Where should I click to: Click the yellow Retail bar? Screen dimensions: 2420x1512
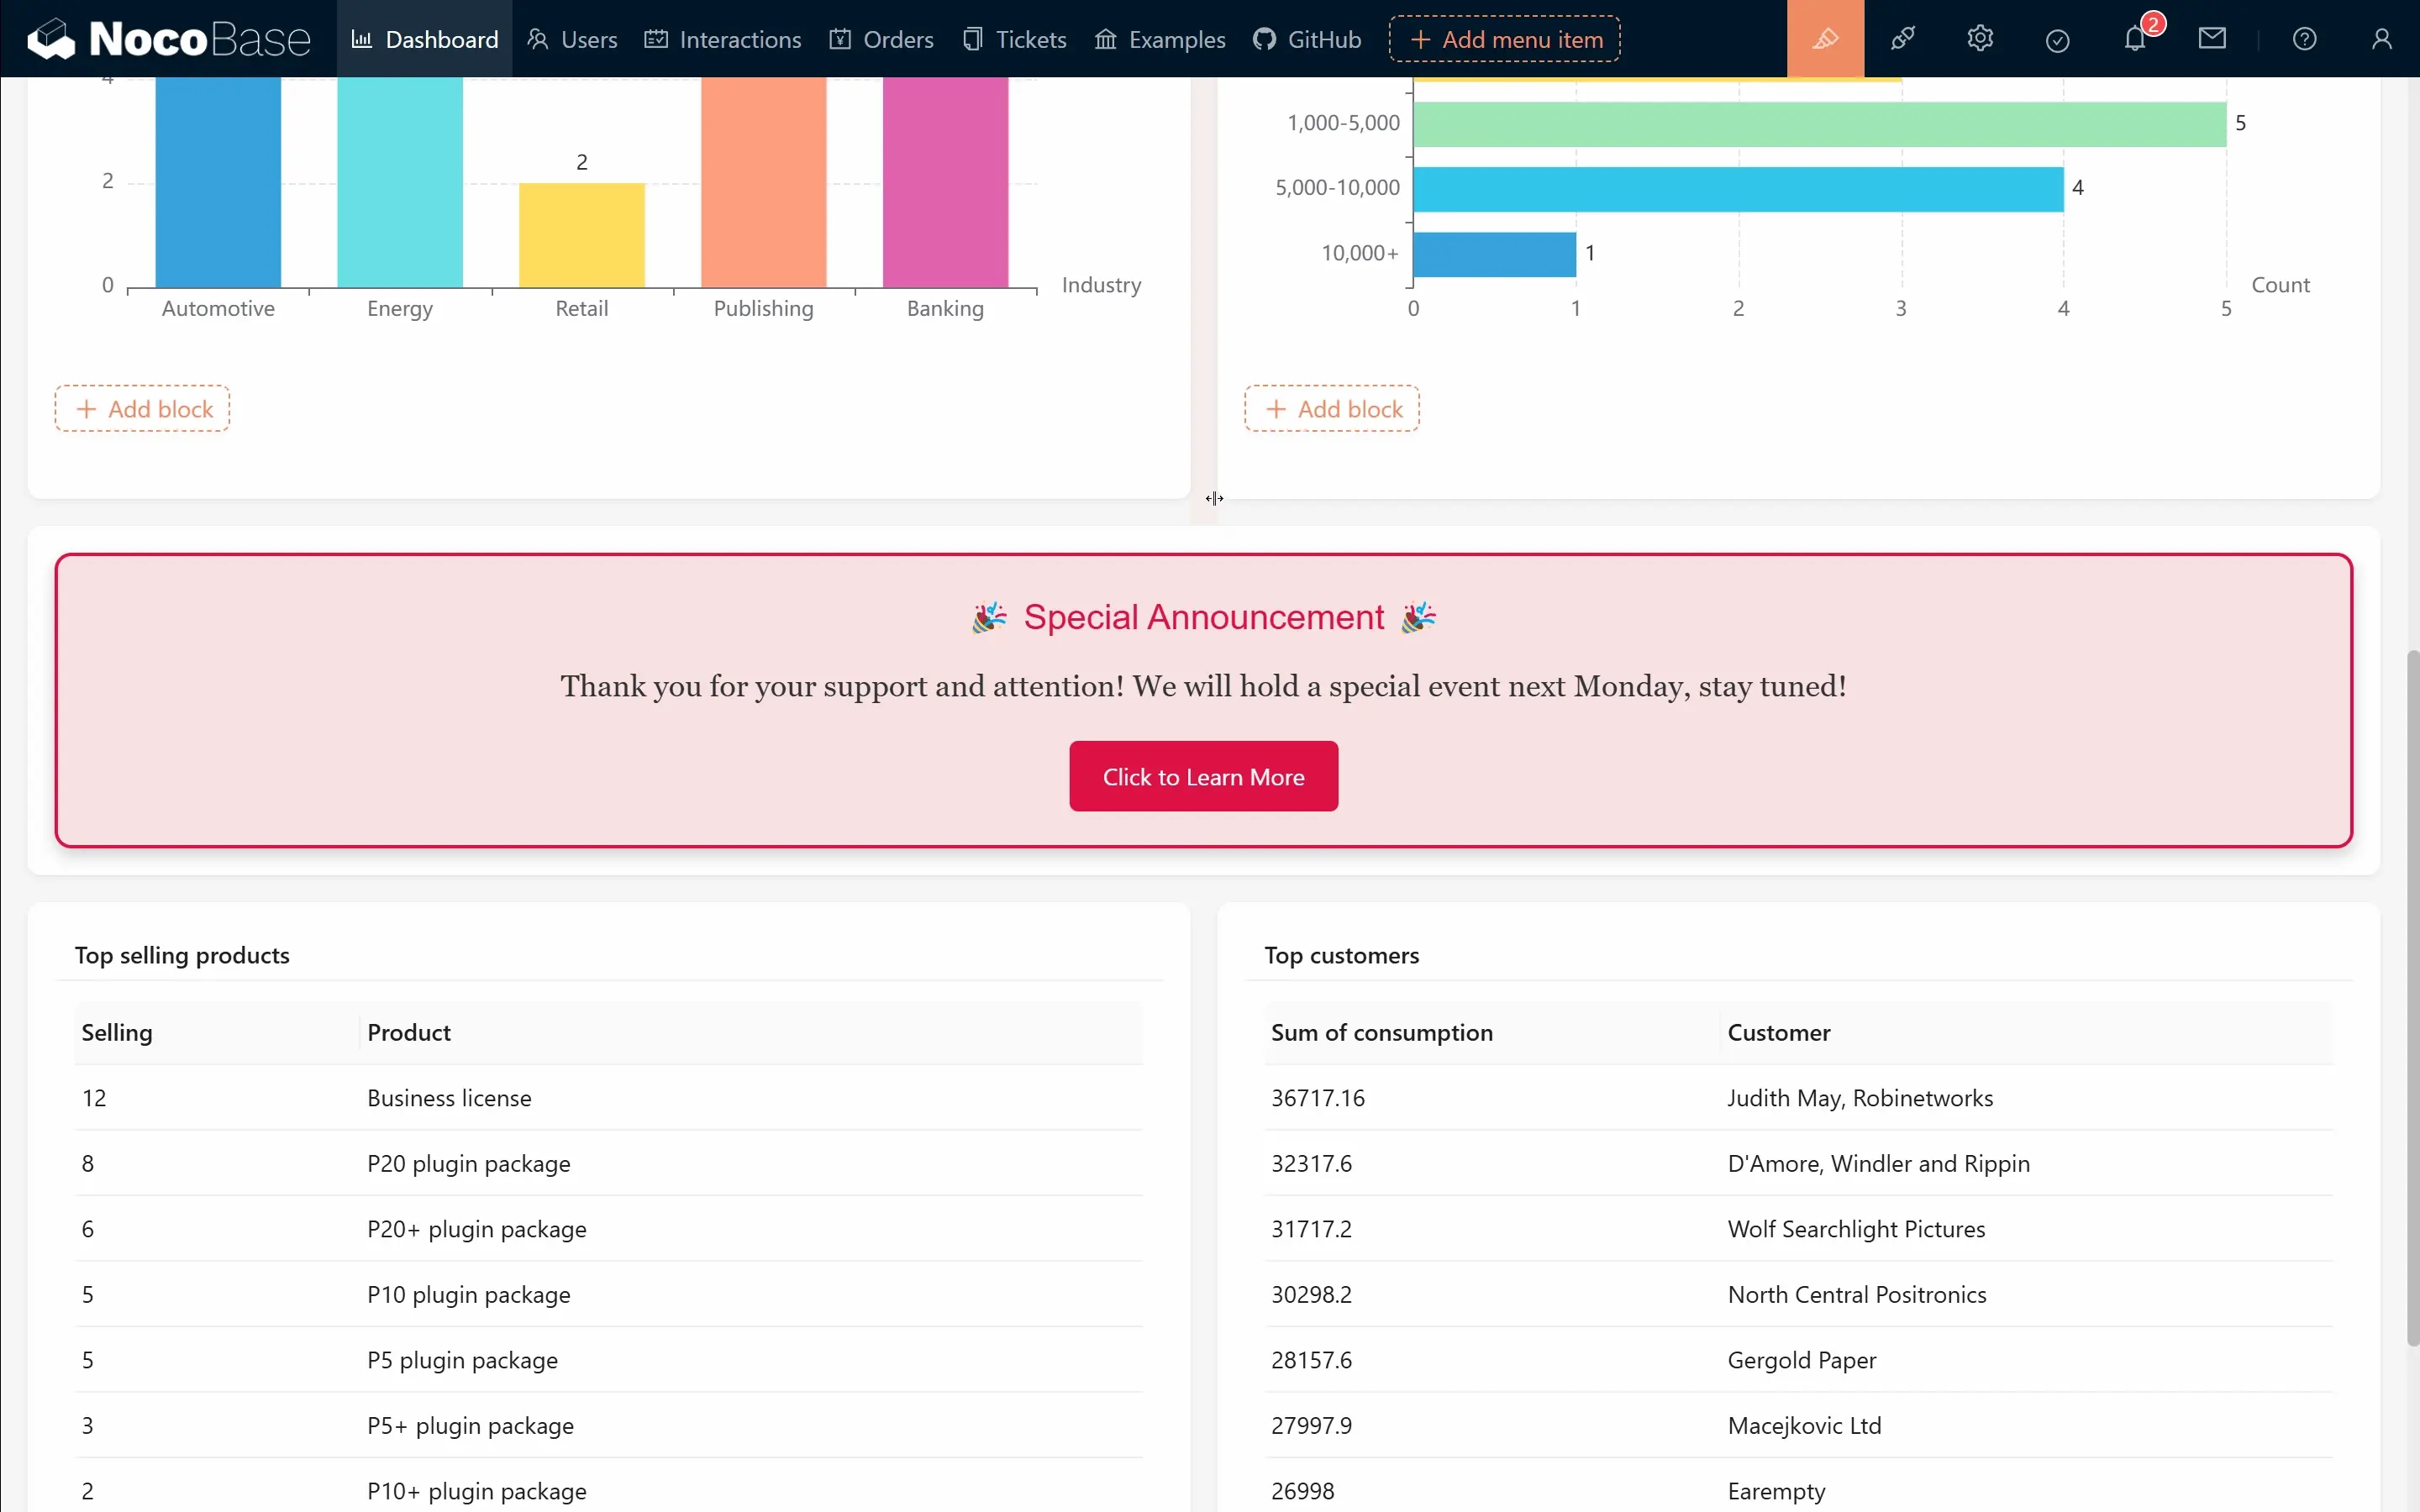tap(581, 235)
